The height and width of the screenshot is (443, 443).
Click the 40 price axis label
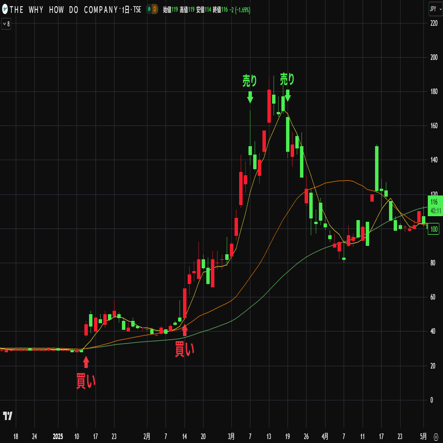(432, 332)
